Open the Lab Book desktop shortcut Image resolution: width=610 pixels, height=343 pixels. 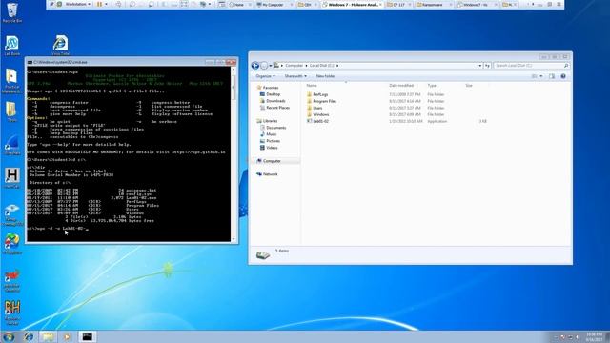coord(12,46)
